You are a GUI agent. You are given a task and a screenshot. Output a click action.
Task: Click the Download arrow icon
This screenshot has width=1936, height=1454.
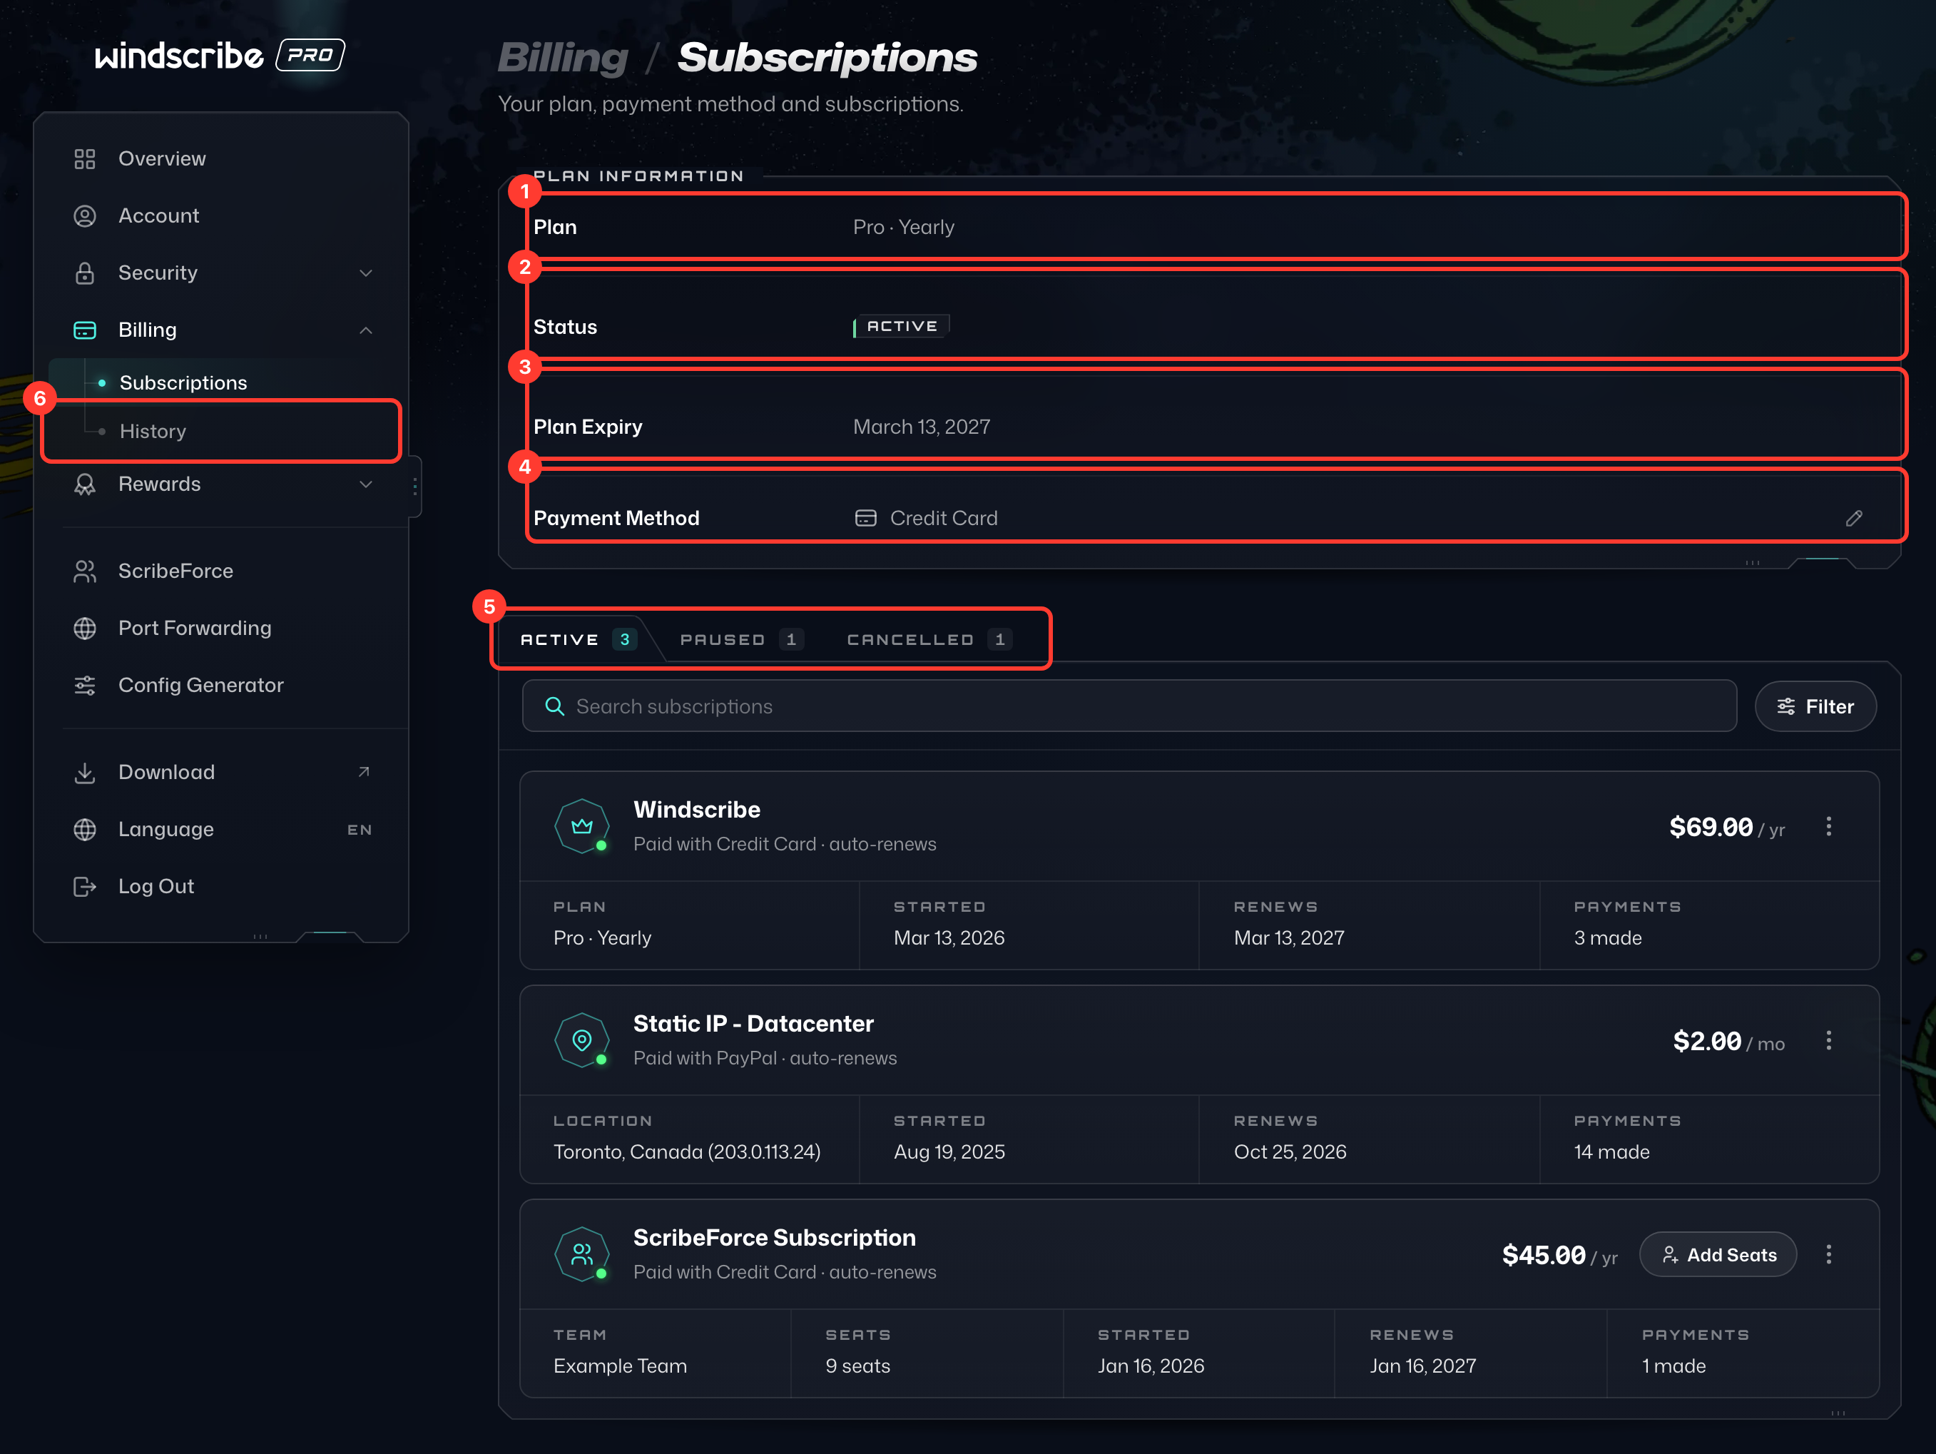[x=85, y=772]
